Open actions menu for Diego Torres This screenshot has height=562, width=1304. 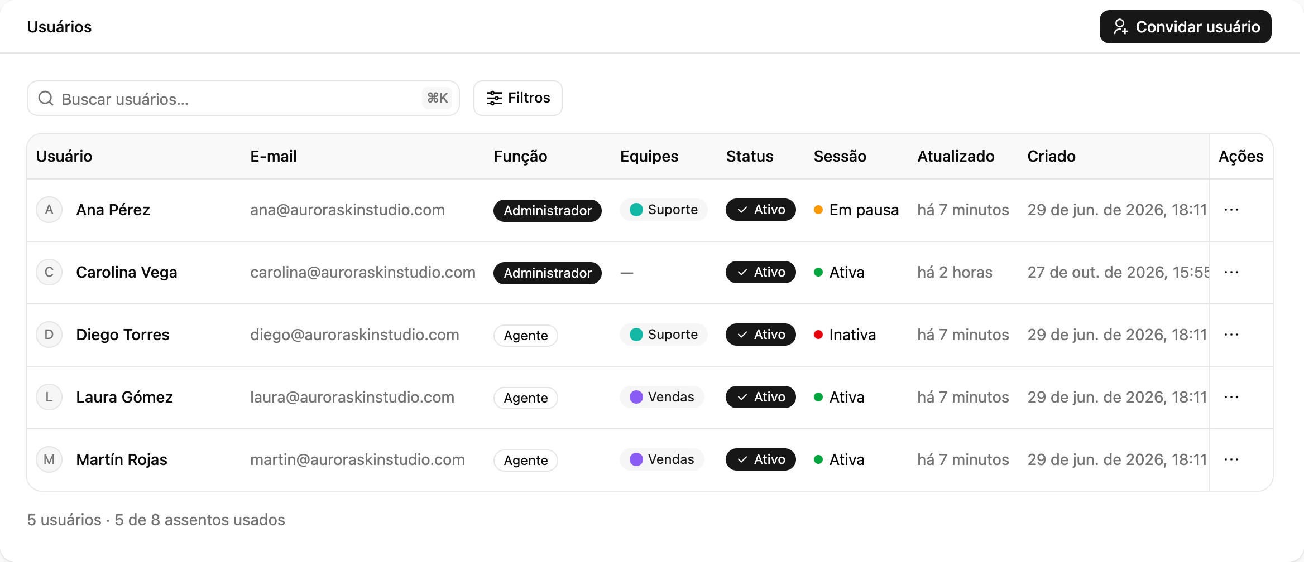(x=1231, y=335)
